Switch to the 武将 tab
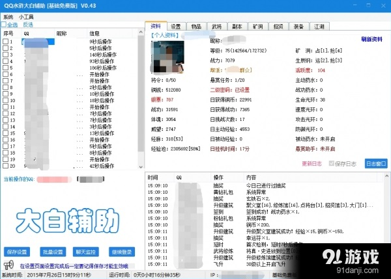 [217, 27]
